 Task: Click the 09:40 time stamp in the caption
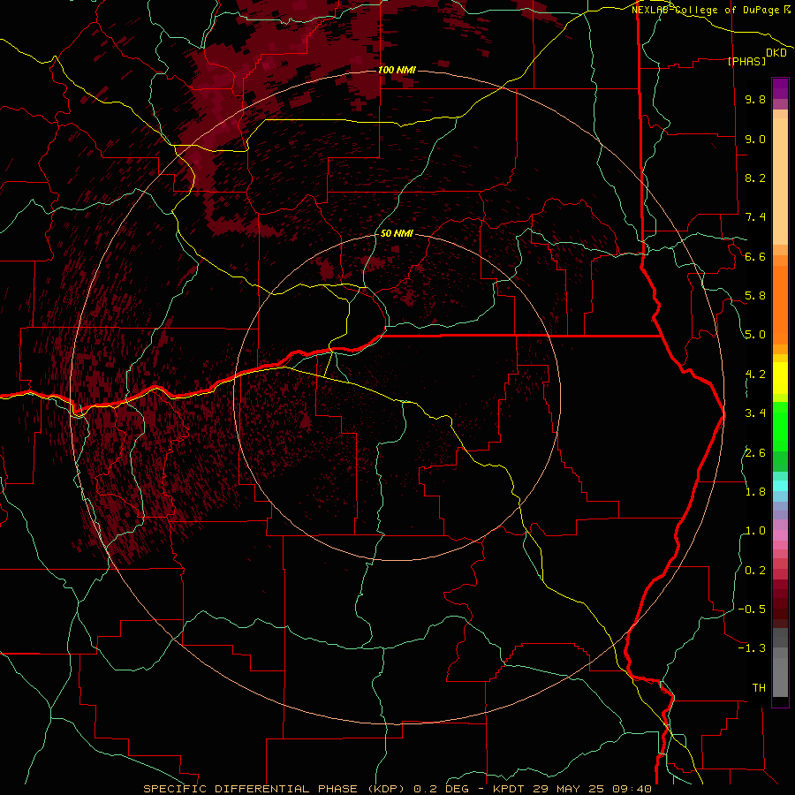click(631, 789)
